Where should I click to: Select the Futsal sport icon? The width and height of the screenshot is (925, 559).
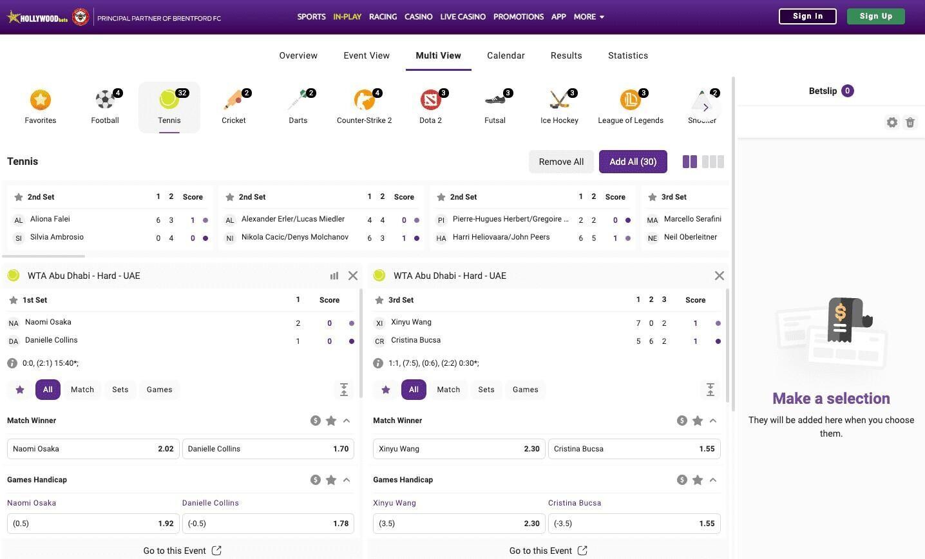click(495, 107)
